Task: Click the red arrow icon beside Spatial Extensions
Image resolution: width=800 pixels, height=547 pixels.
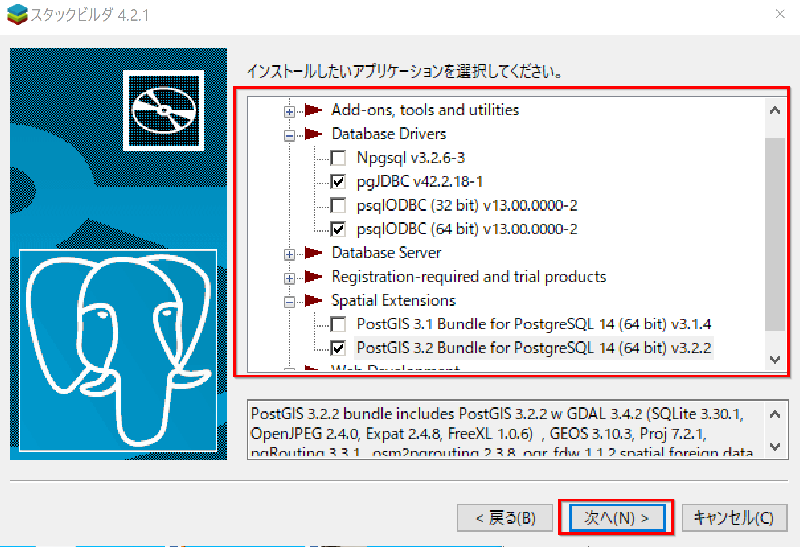Action: tap(314, 300)
